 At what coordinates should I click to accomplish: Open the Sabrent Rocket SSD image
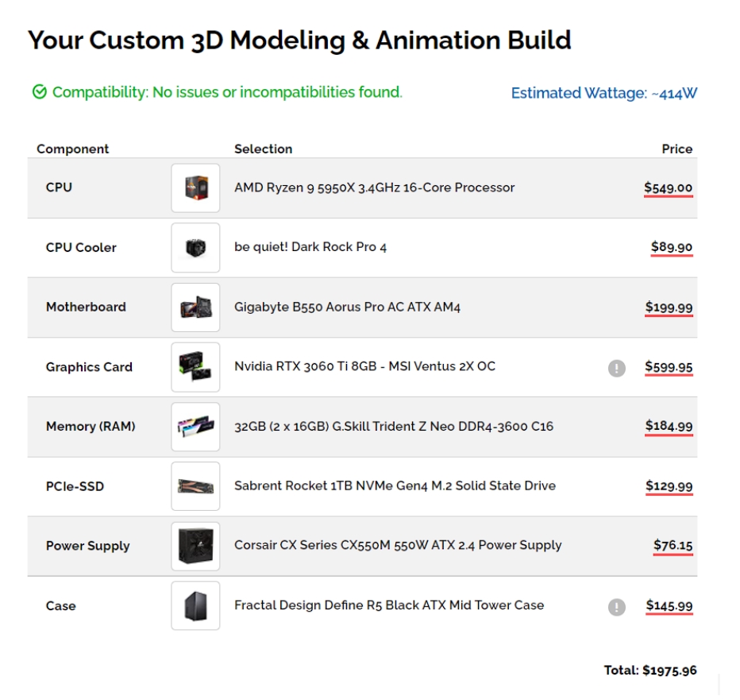tap(195, 486)
